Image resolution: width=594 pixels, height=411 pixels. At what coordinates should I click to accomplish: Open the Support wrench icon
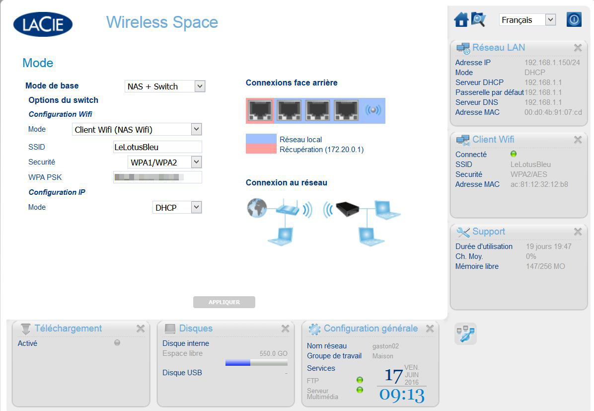(x=463, y=232)
